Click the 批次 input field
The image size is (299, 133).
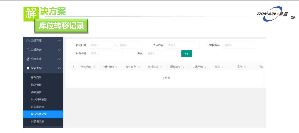click(162, 53)
